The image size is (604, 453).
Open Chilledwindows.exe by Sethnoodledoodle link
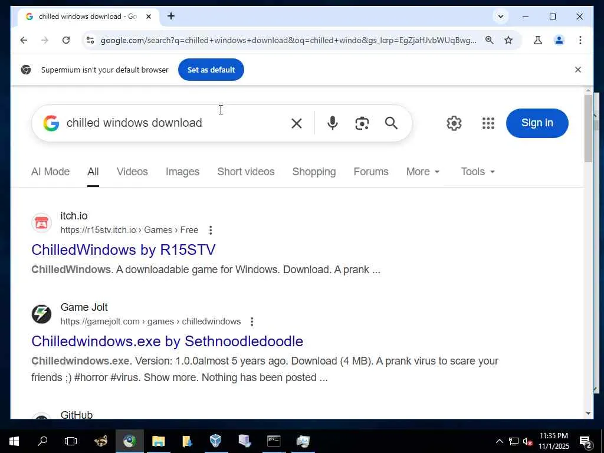(x=167, y=342)
